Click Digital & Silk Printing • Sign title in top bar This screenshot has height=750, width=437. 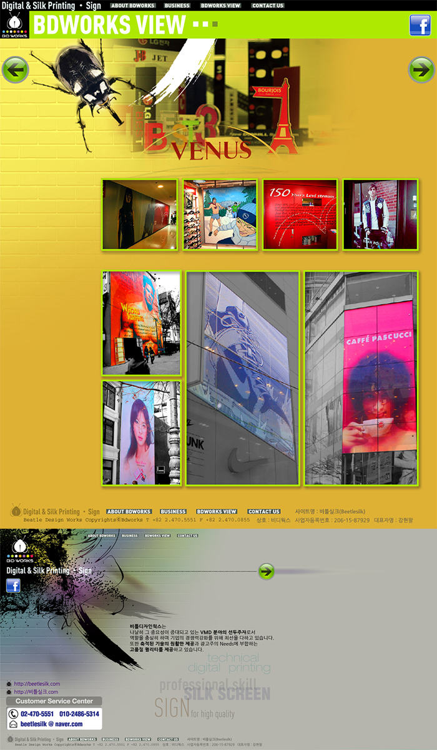[51, 6]
